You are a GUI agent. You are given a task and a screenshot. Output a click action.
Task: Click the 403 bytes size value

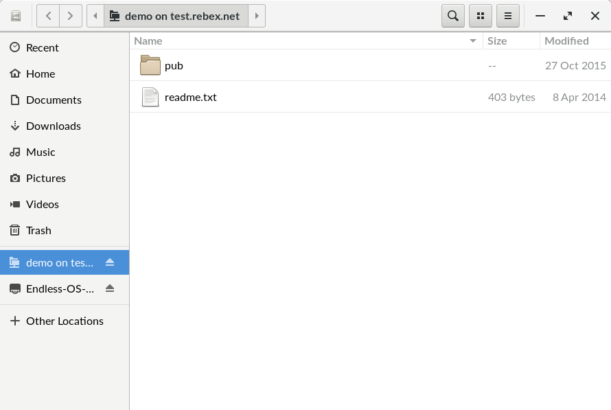tap(511, 97)
